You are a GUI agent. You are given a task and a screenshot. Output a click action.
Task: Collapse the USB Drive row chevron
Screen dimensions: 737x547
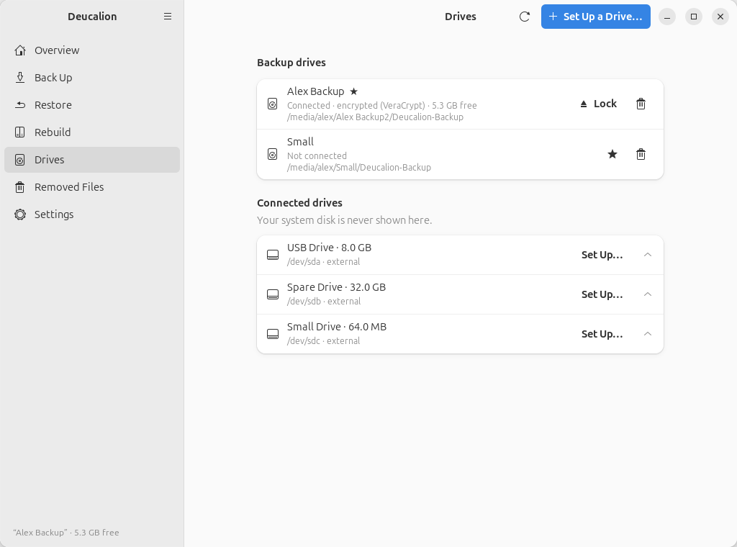(x=647, y=255)
